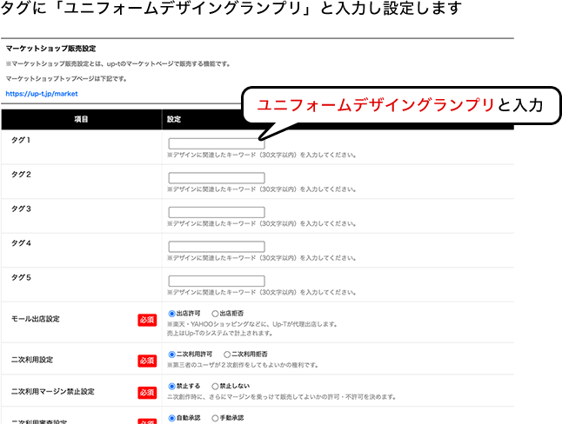Choose 二次利用拒否 radio option

tap(227, 354)
